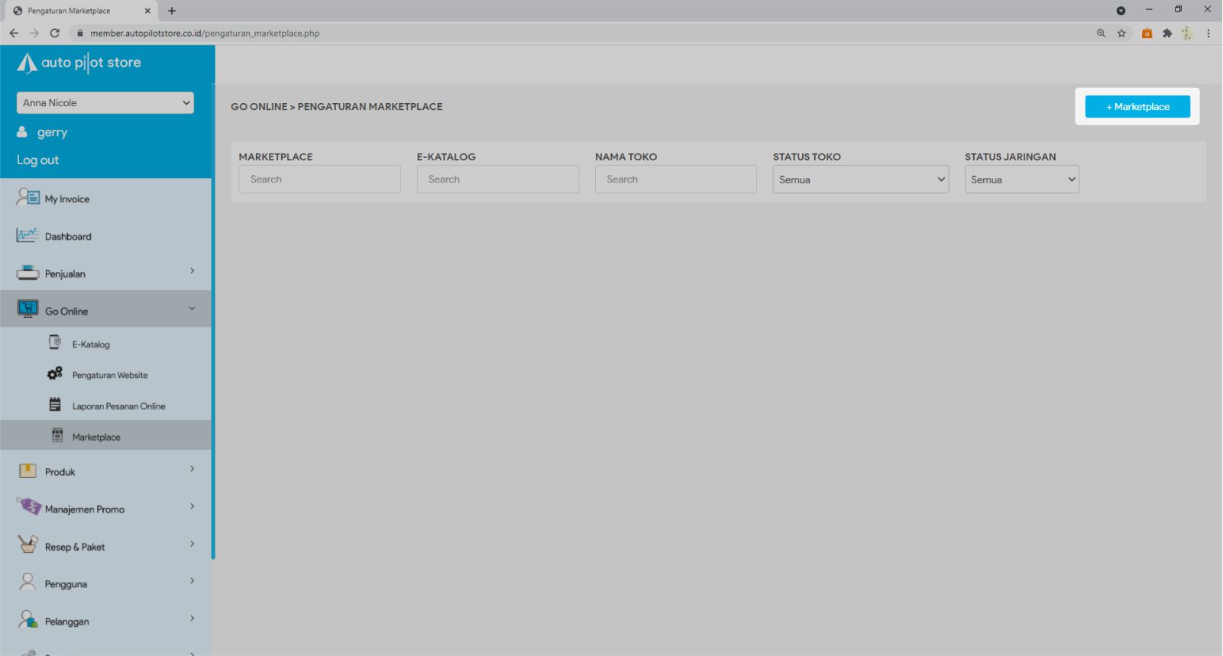The image size is (1223, 656).
Task: Open Dashboard via its chart icon
Action: 27,235
